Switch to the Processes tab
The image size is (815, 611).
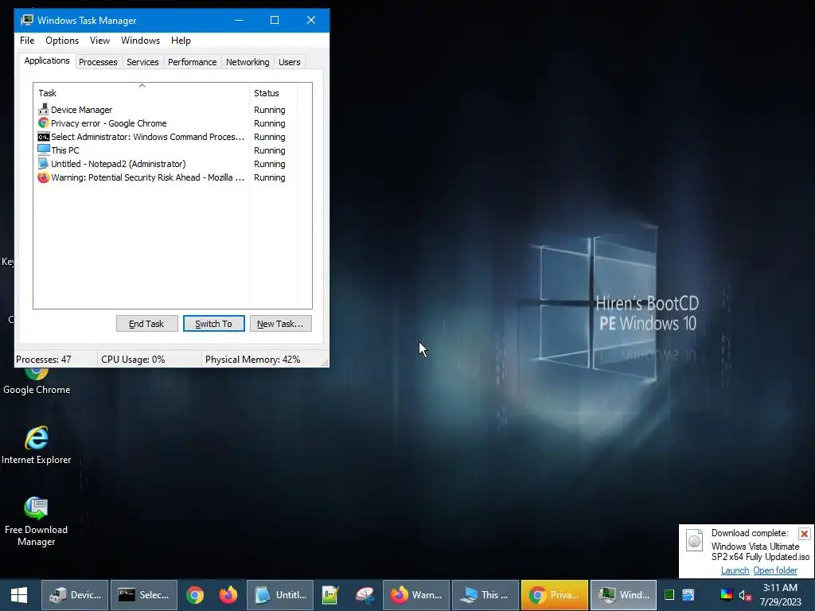tap(98, 62)
